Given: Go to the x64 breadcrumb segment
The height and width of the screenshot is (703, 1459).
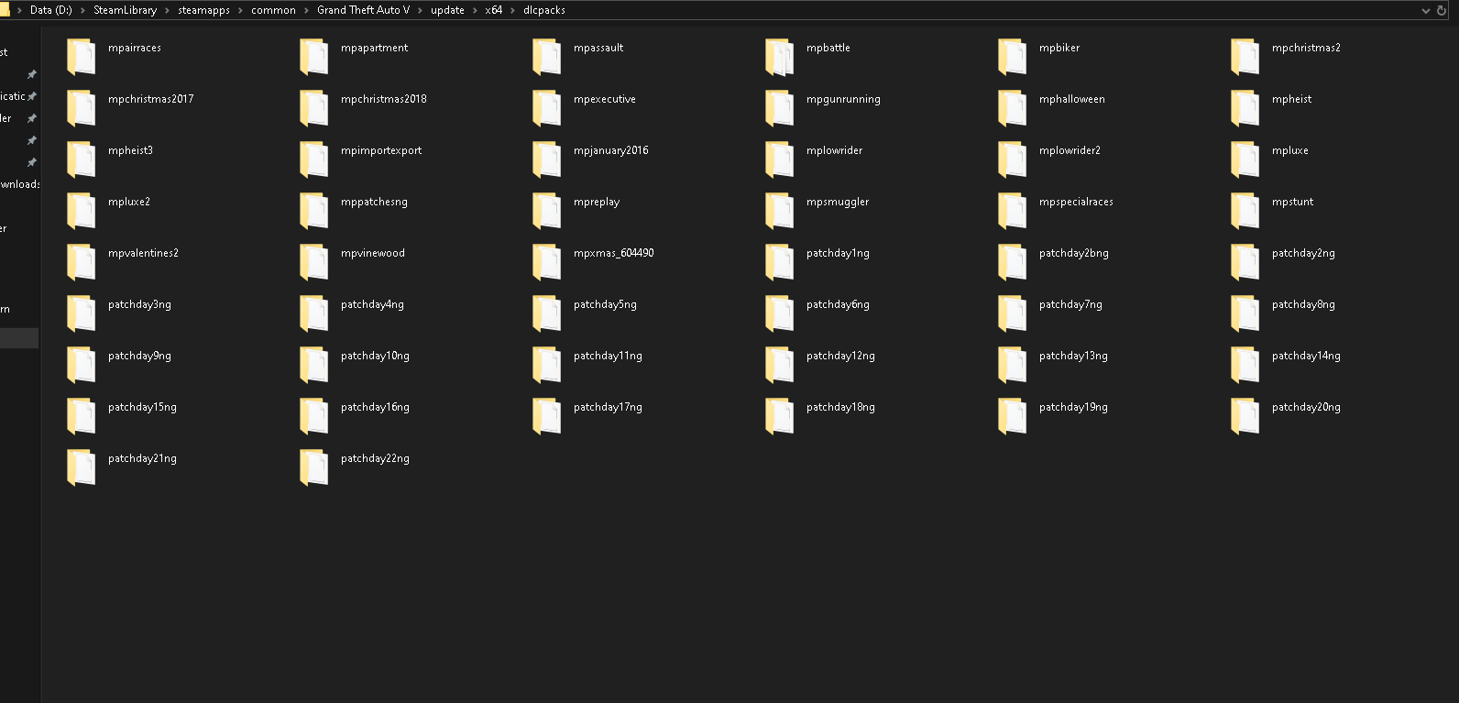Looking at the screenshot, I should (x=494, y=10).
